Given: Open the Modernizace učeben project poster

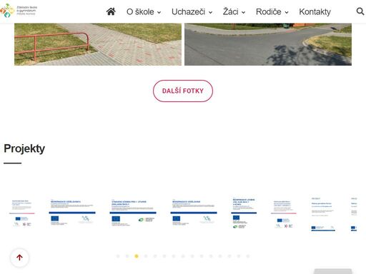Looking at the screenshot, I should [x=244, y=213].
